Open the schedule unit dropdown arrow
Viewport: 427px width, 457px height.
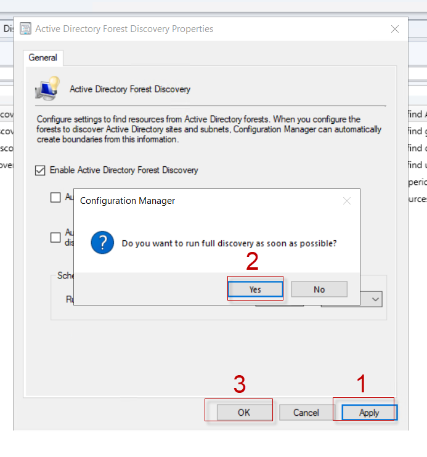375,299
